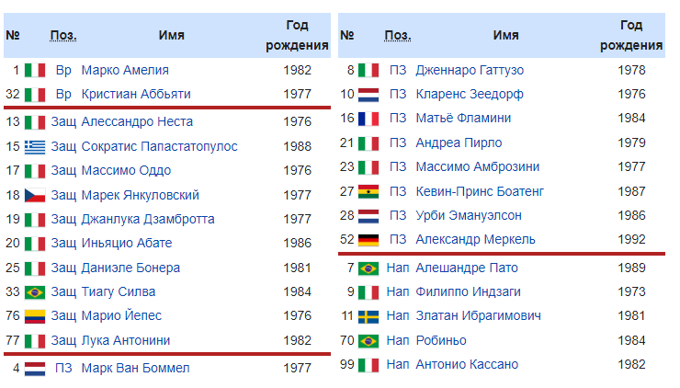Click the Greek flag next to Сократис Папастатопулос
This screenshot has height=388, width=680.
(35, 146)
